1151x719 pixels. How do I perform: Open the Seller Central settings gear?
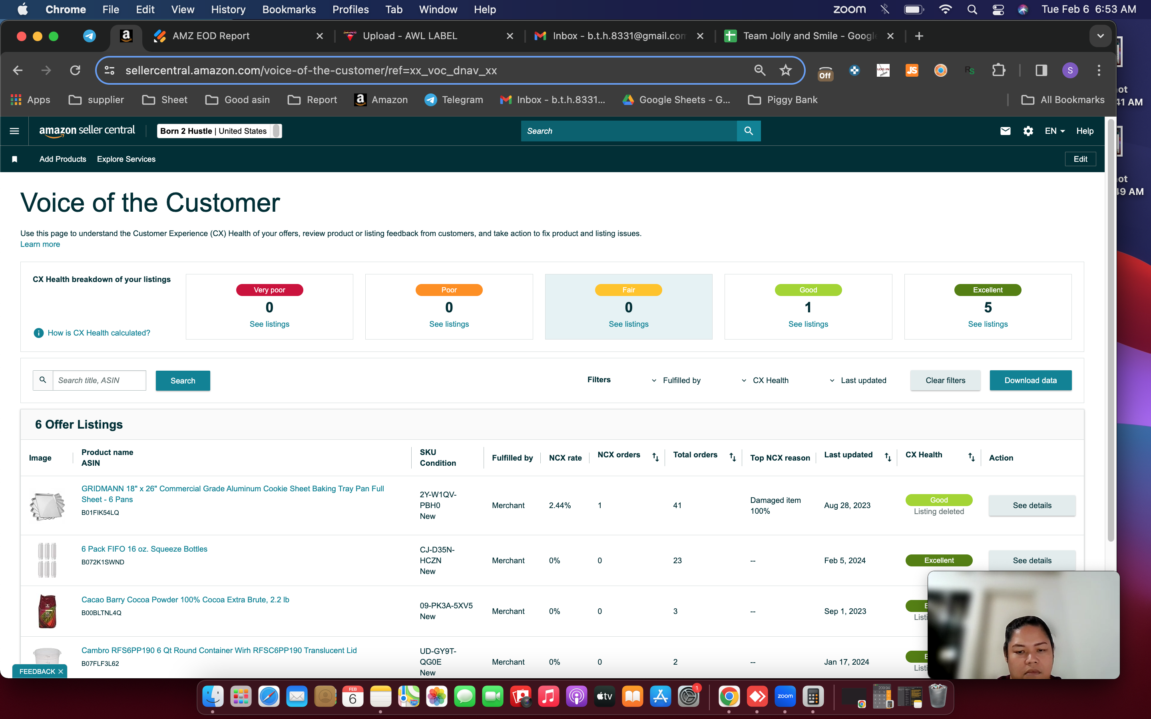[1028, 131]
